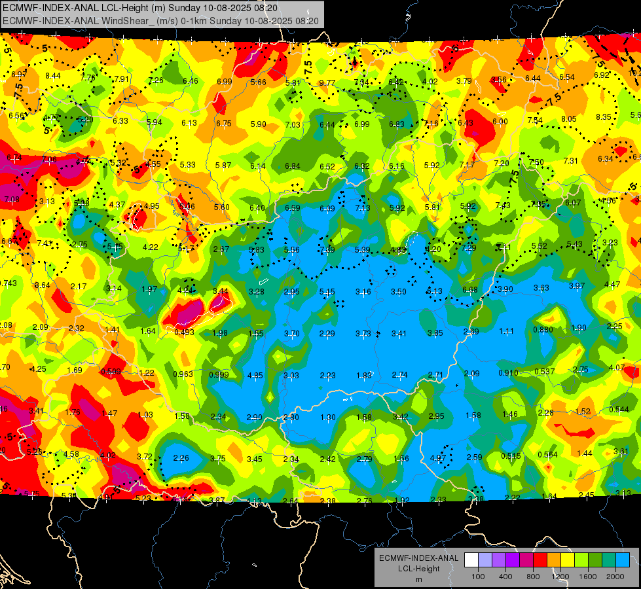Click the grid value 1.83
The image size is (641, 589).
coord(364,376)
